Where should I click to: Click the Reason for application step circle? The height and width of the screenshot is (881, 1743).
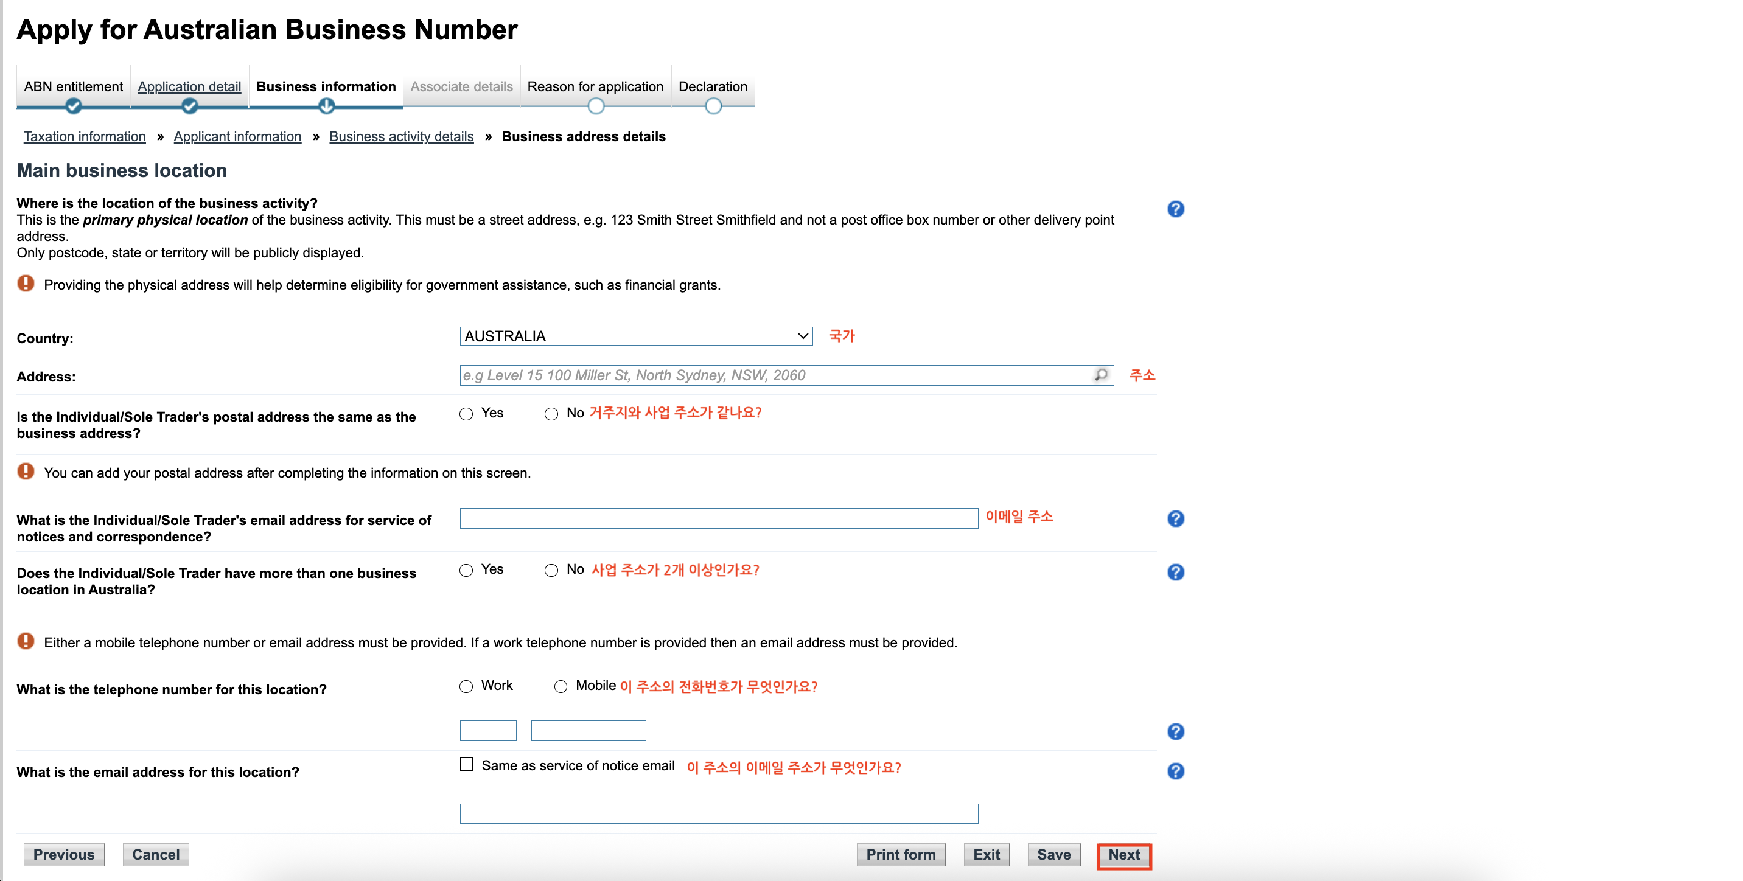(595, 106)
